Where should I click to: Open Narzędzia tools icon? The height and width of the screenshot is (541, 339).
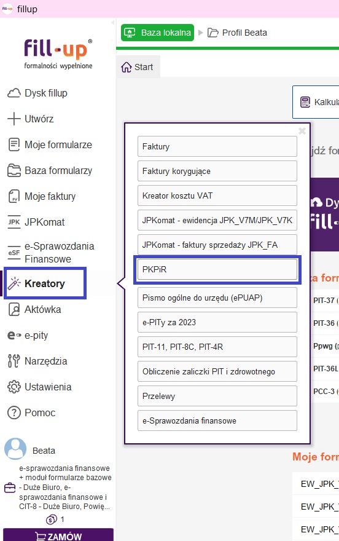tap(14, 361)
